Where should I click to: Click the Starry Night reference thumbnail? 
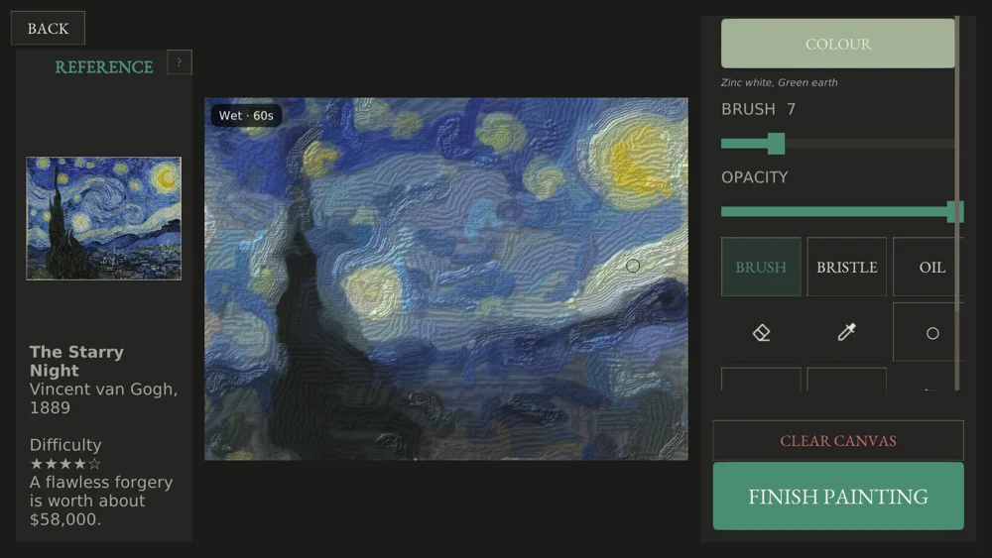[104, 218]
